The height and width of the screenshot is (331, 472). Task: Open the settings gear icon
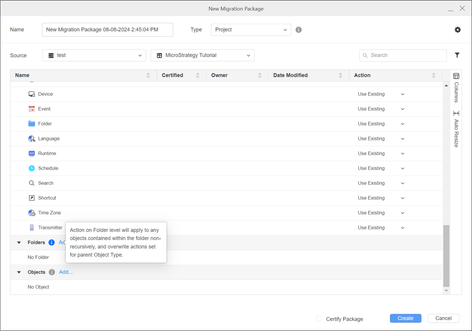[458, 30]
